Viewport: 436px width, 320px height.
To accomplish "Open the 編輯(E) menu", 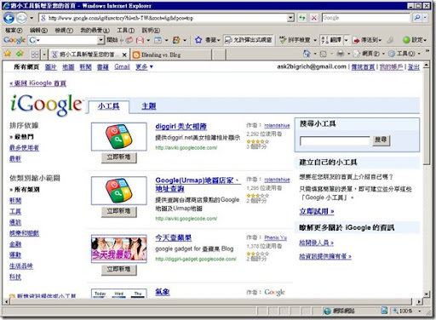I will coord(39,30).
